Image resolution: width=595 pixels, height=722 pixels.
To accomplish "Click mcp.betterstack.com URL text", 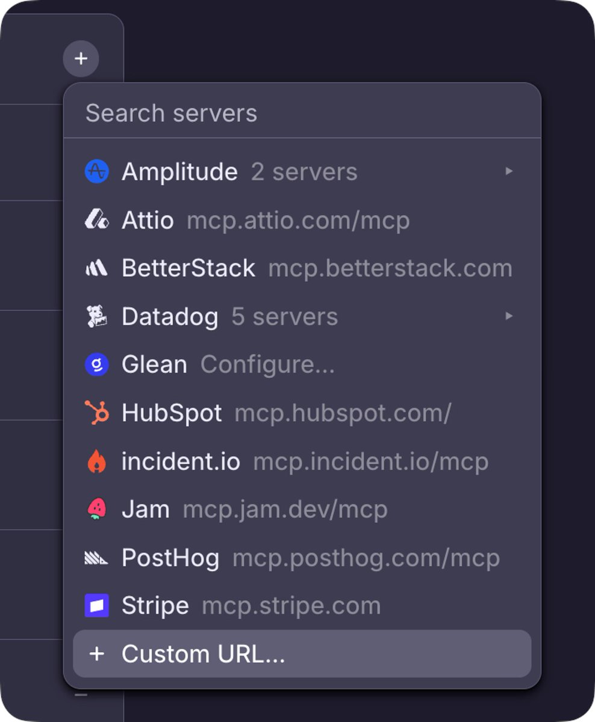I will 390,269.
